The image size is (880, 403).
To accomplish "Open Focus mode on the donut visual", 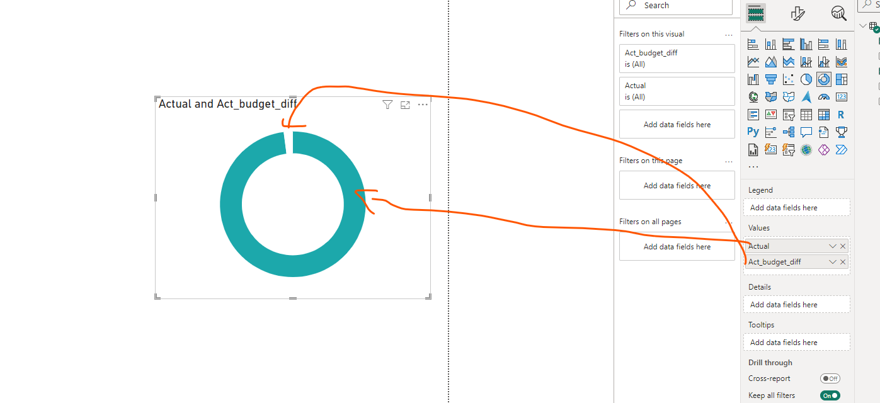I will click(x=405, y=105).
